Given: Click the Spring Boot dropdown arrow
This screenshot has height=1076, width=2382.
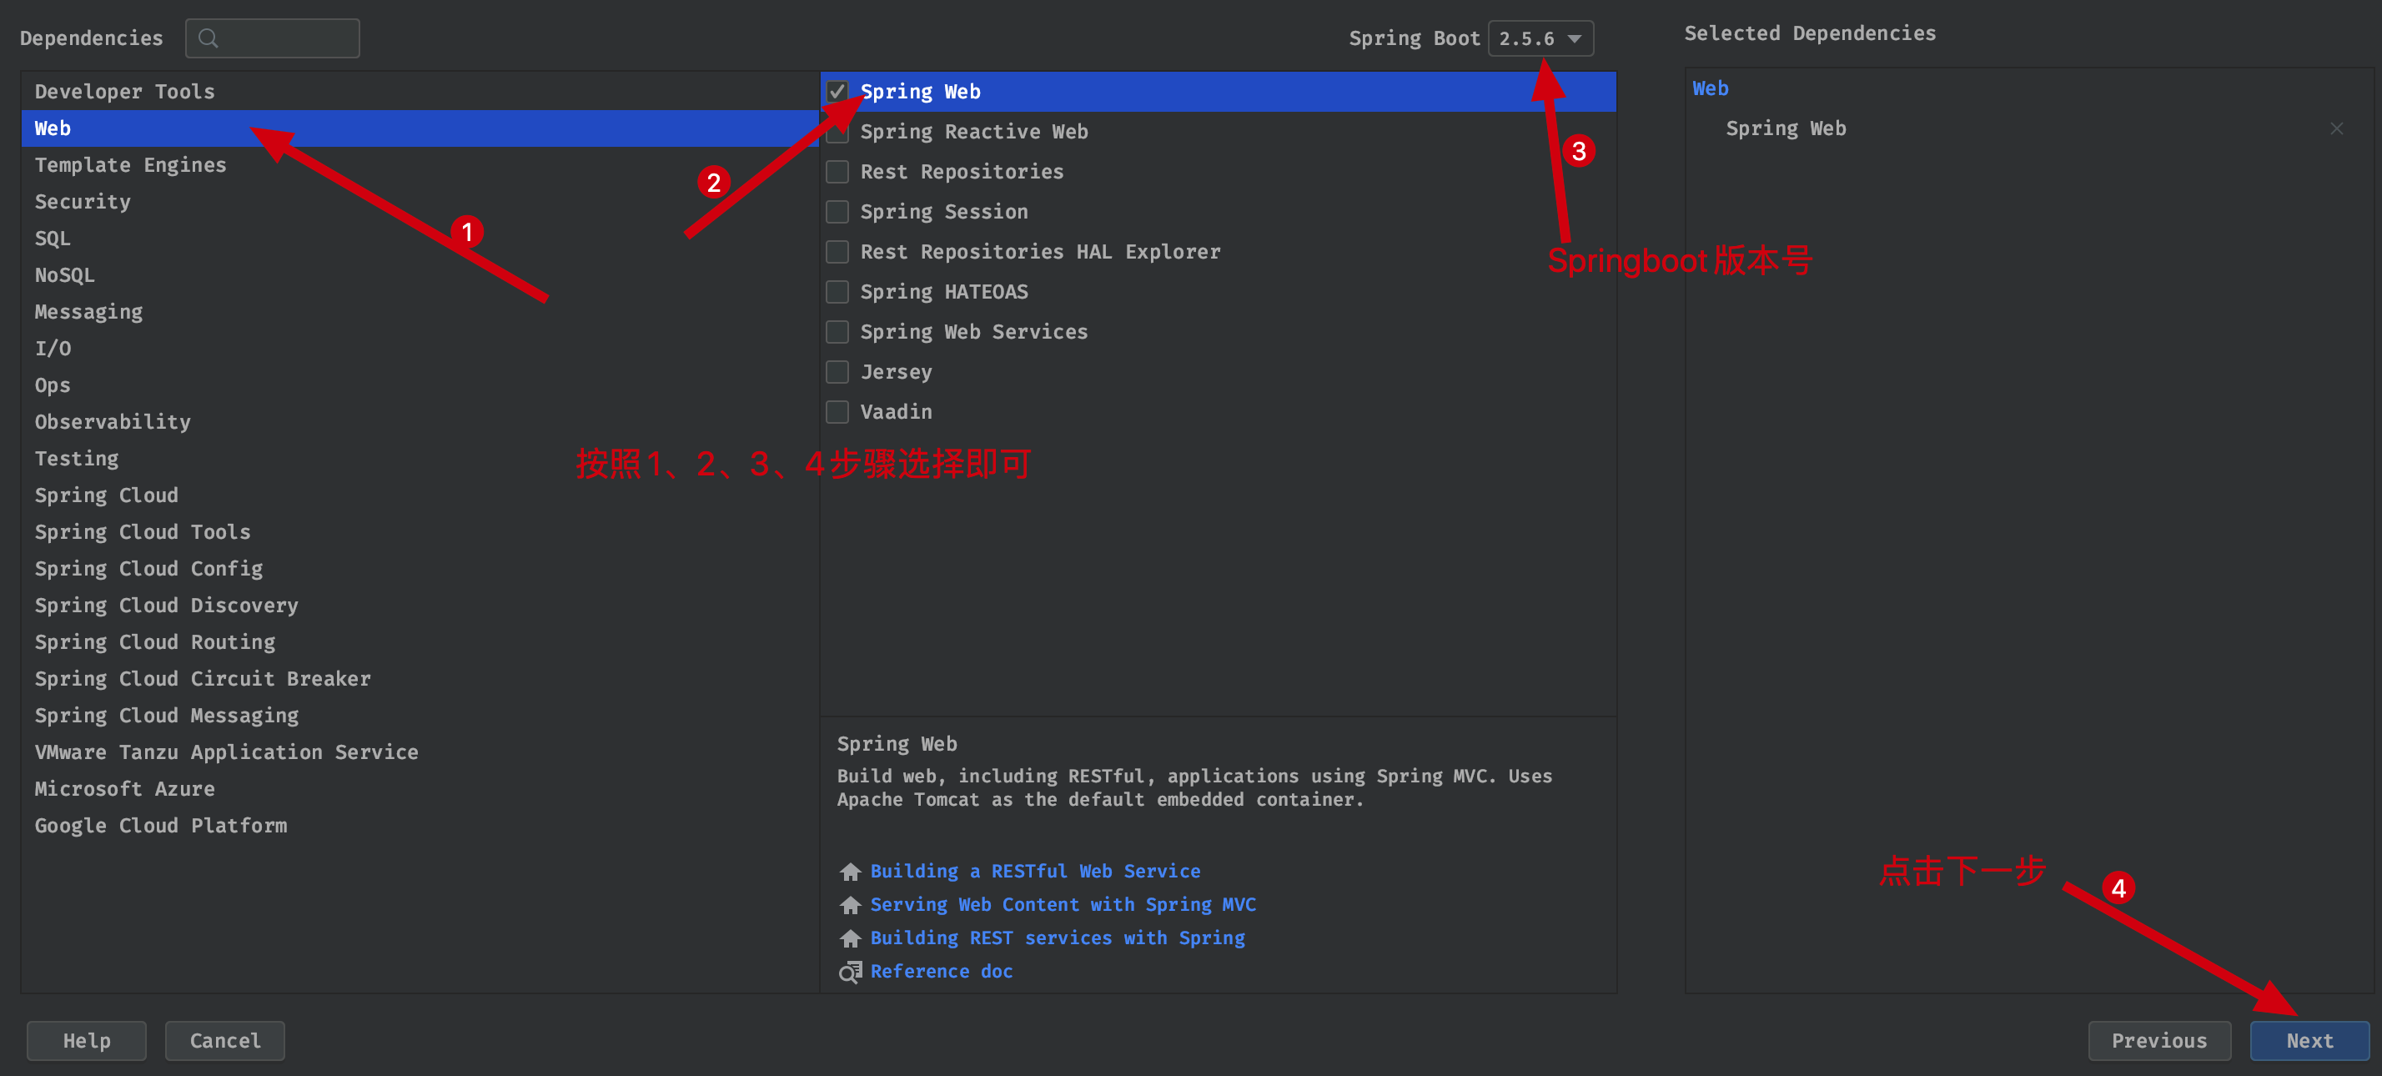Looking at the screenshot, I should tap(1574, 39).
